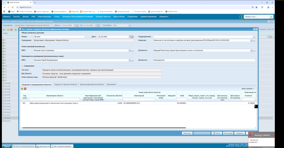Open lookup for head 'ФИО' field
Screen dimensions: 284x148
(x=132, y=60)
